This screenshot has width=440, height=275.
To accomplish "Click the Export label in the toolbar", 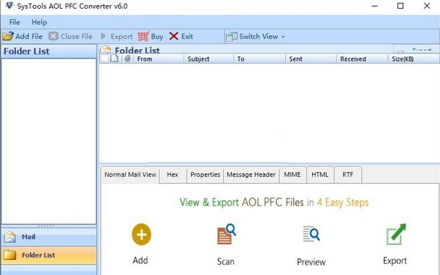I will coord(121,37).
